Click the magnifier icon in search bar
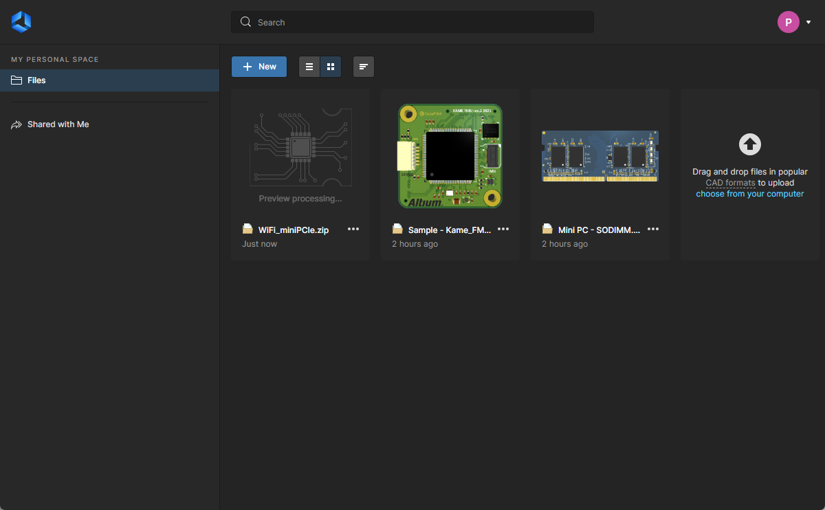The height and width of the screenshot is (510, 825). tap(245, 22)
